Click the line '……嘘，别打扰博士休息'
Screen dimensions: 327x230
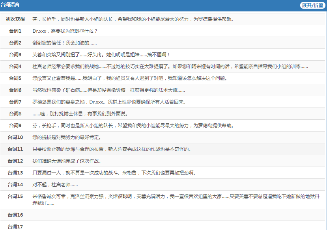(80, 114)
